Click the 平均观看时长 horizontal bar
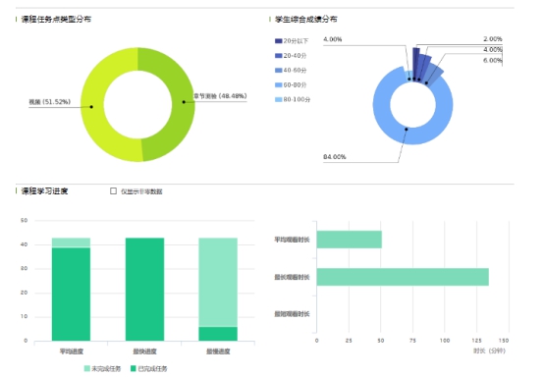 tap(349, 240)
